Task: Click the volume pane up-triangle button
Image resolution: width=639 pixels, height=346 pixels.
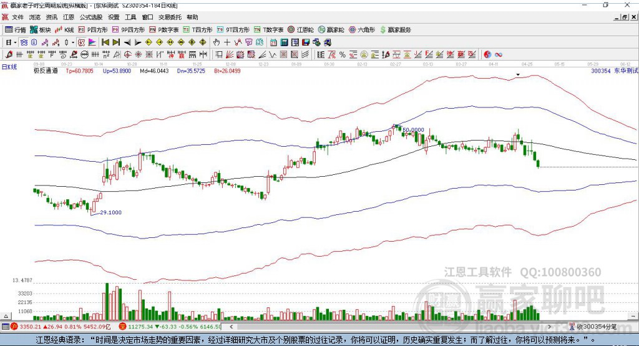Action: 6,316
